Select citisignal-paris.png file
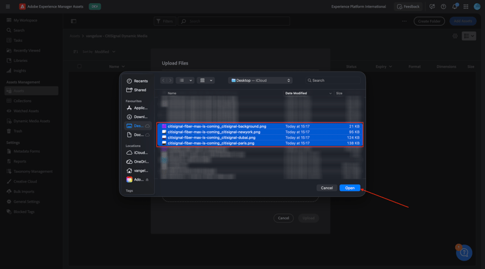The width and height of the screenshot is (485, 269). (260, 143)
